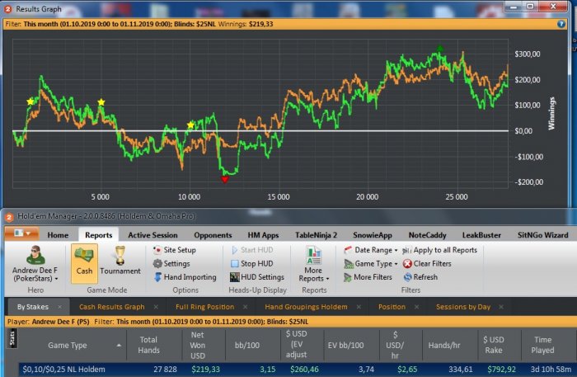Open More Filters

tap(368, 277)
